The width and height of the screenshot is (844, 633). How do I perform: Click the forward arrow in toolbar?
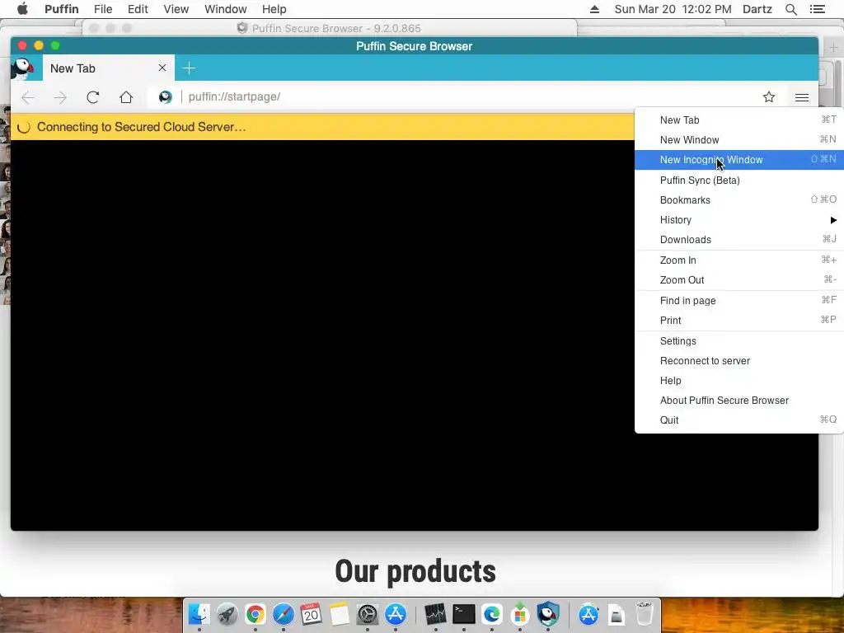tap(60, 97)
